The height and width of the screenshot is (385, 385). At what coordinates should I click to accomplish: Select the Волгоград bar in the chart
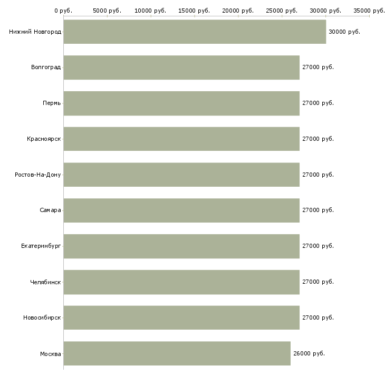pyautogui.click(x=181, y=68)
